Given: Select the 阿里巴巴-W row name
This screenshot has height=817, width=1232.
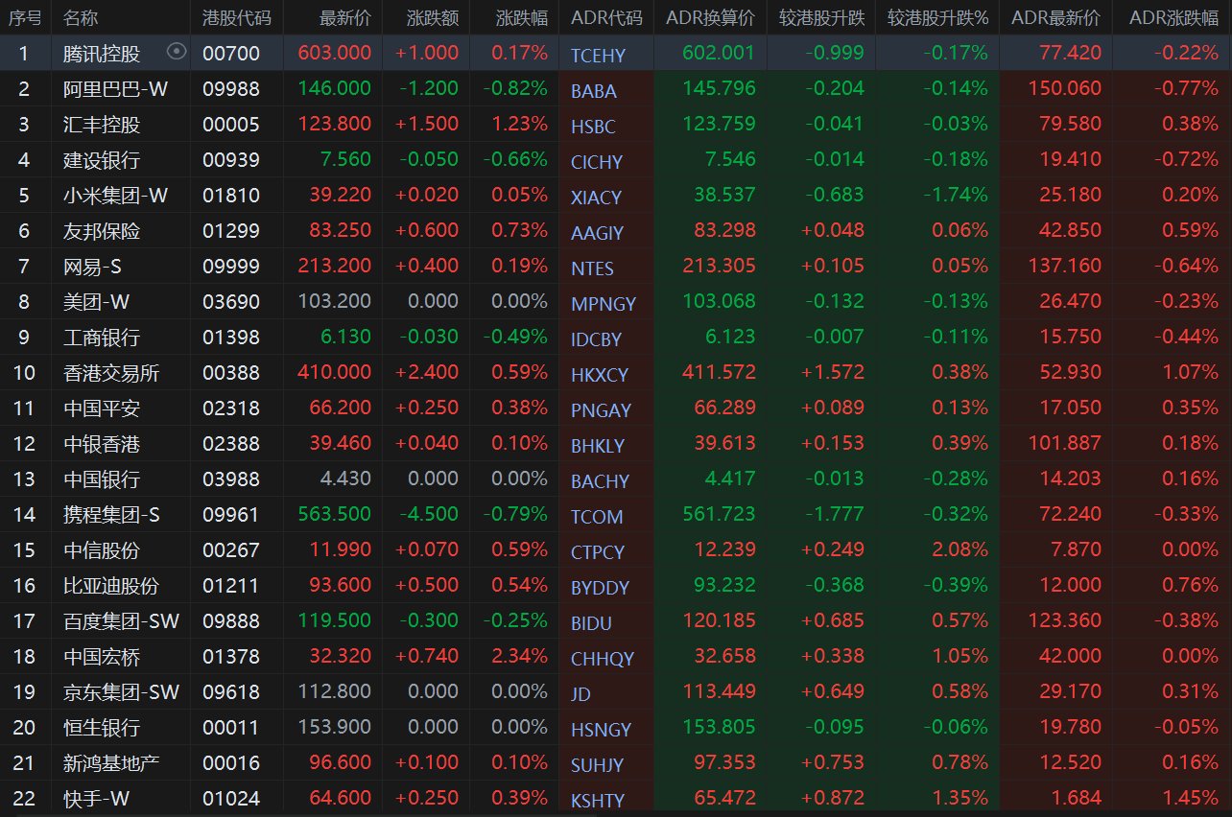Looking at the screenshot, I should pyautogui.click(x=115, y=89).
